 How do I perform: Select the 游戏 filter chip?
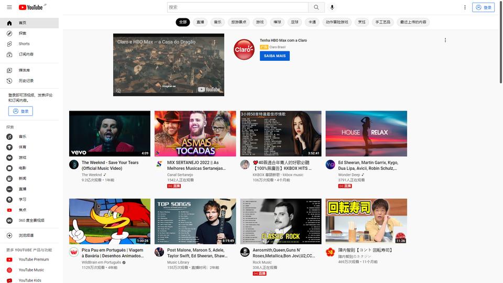(x=260, y=22)
